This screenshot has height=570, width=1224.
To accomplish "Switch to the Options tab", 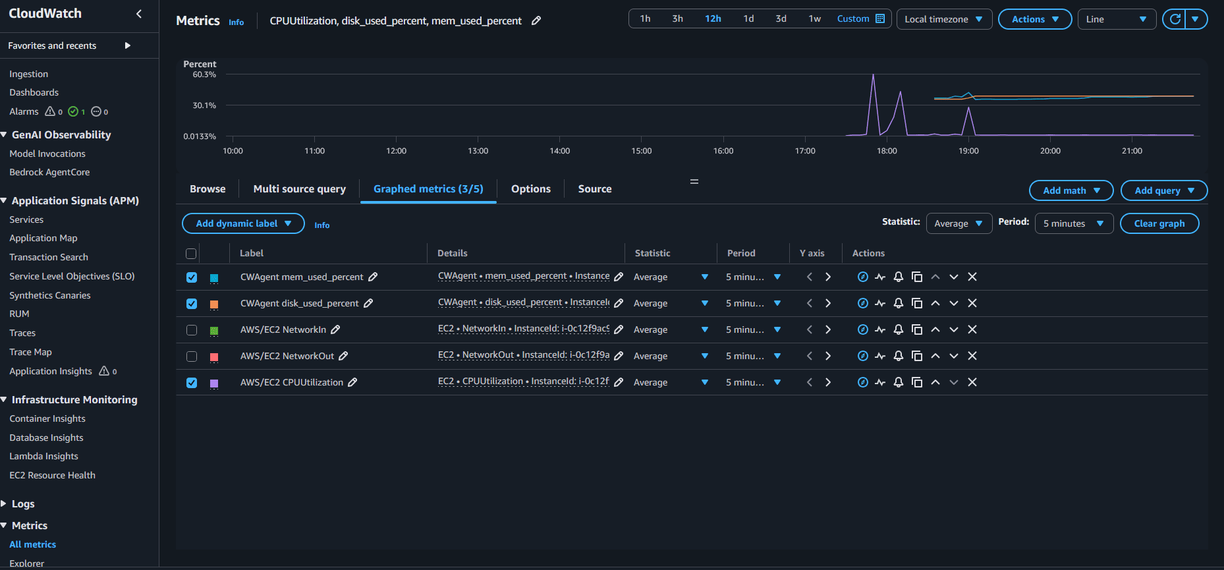I will 531,189.
